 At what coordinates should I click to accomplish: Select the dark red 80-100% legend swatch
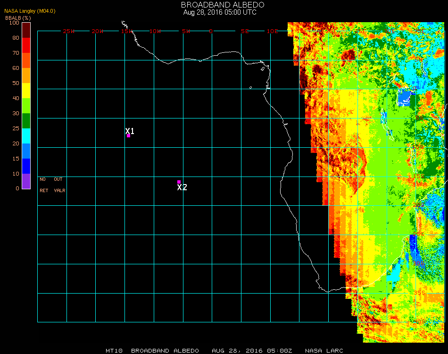[26, 30]
